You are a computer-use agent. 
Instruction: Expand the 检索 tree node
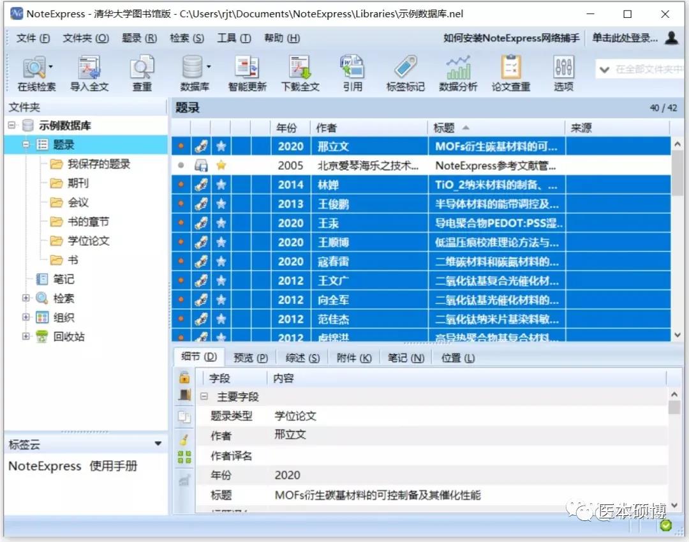(26, 298)
